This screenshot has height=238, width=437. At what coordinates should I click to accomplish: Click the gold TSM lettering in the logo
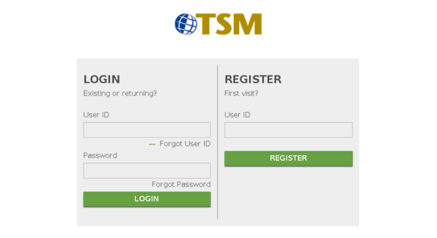[x=228, y=24]
